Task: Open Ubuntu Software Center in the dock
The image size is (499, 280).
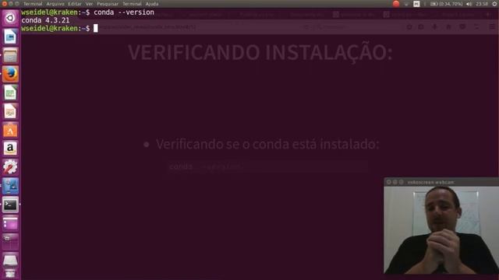Action: [x=10, y=130]
